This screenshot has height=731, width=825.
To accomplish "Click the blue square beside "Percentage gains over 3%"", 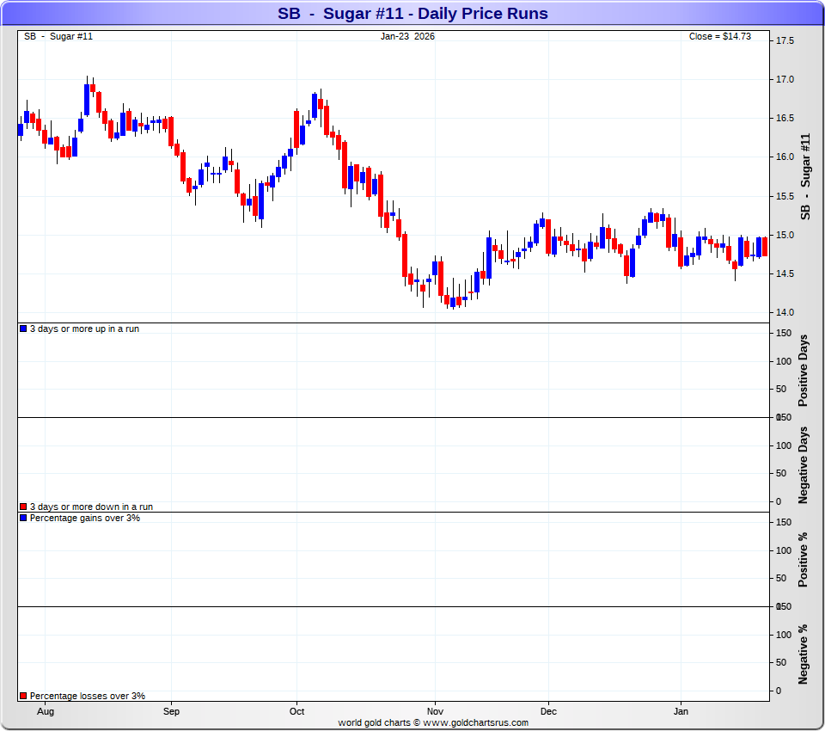I will (x=23, y=519).
